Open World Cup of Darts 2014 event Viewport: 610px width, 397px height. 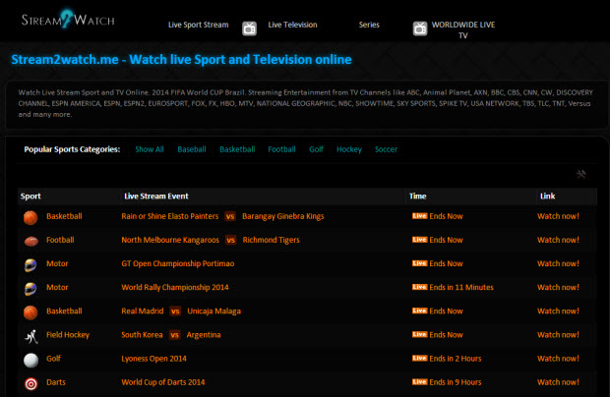(x=163, y=382)
